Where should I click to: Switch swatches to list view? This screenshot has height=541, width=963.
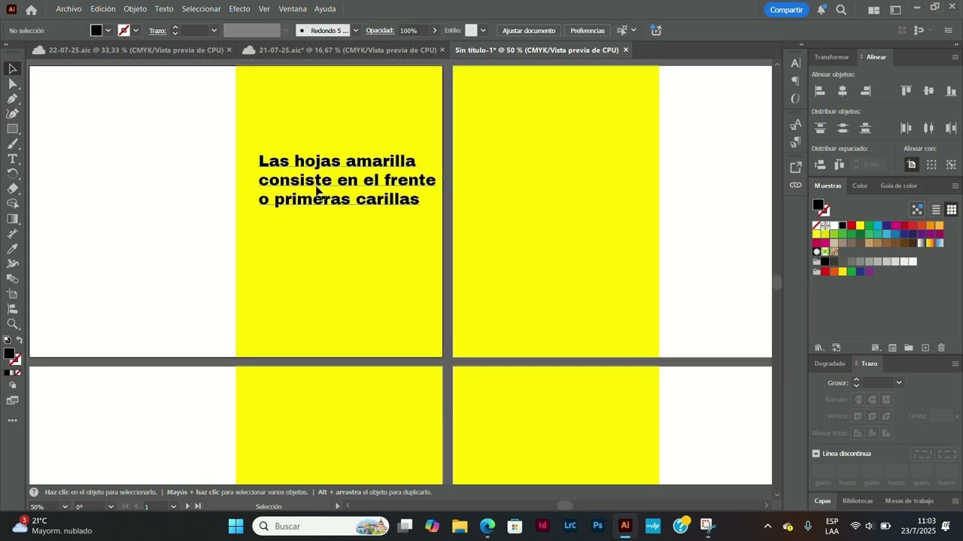pyautogui.click(x=936, y=210)
